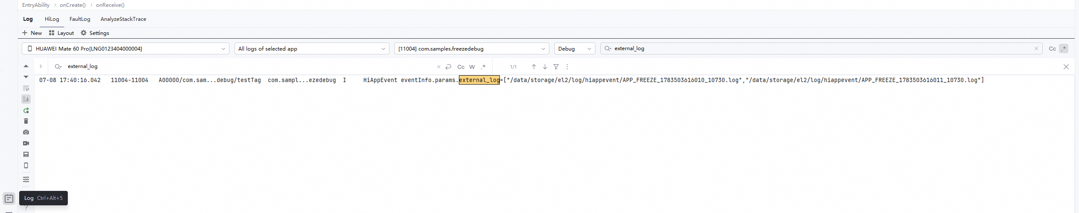Viewport: 1079px width, 213px height.
Task: Toggle regex option in find bar
Action: click(483, 67)
